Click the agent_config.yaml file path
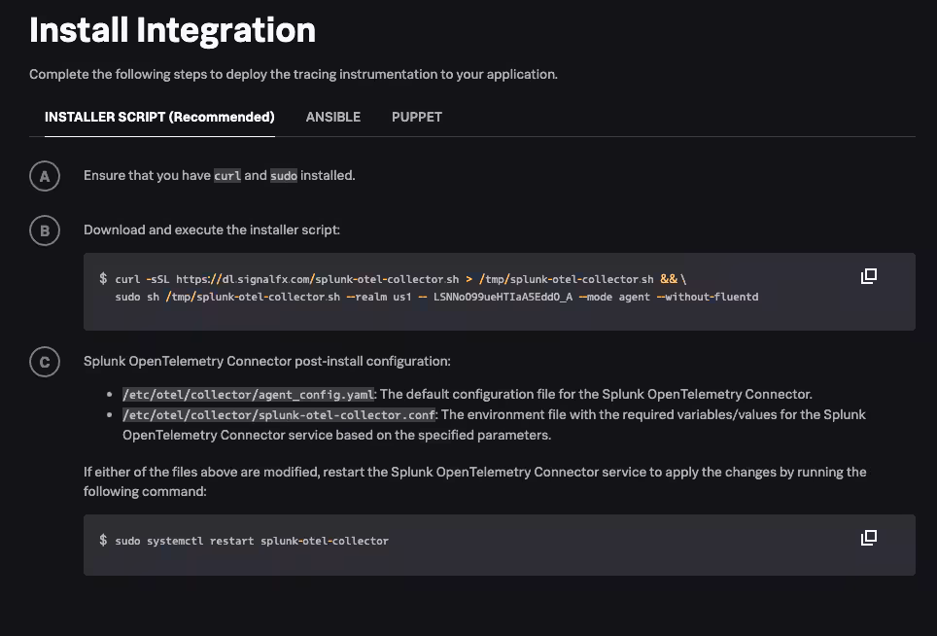 (x=248, y=395)
